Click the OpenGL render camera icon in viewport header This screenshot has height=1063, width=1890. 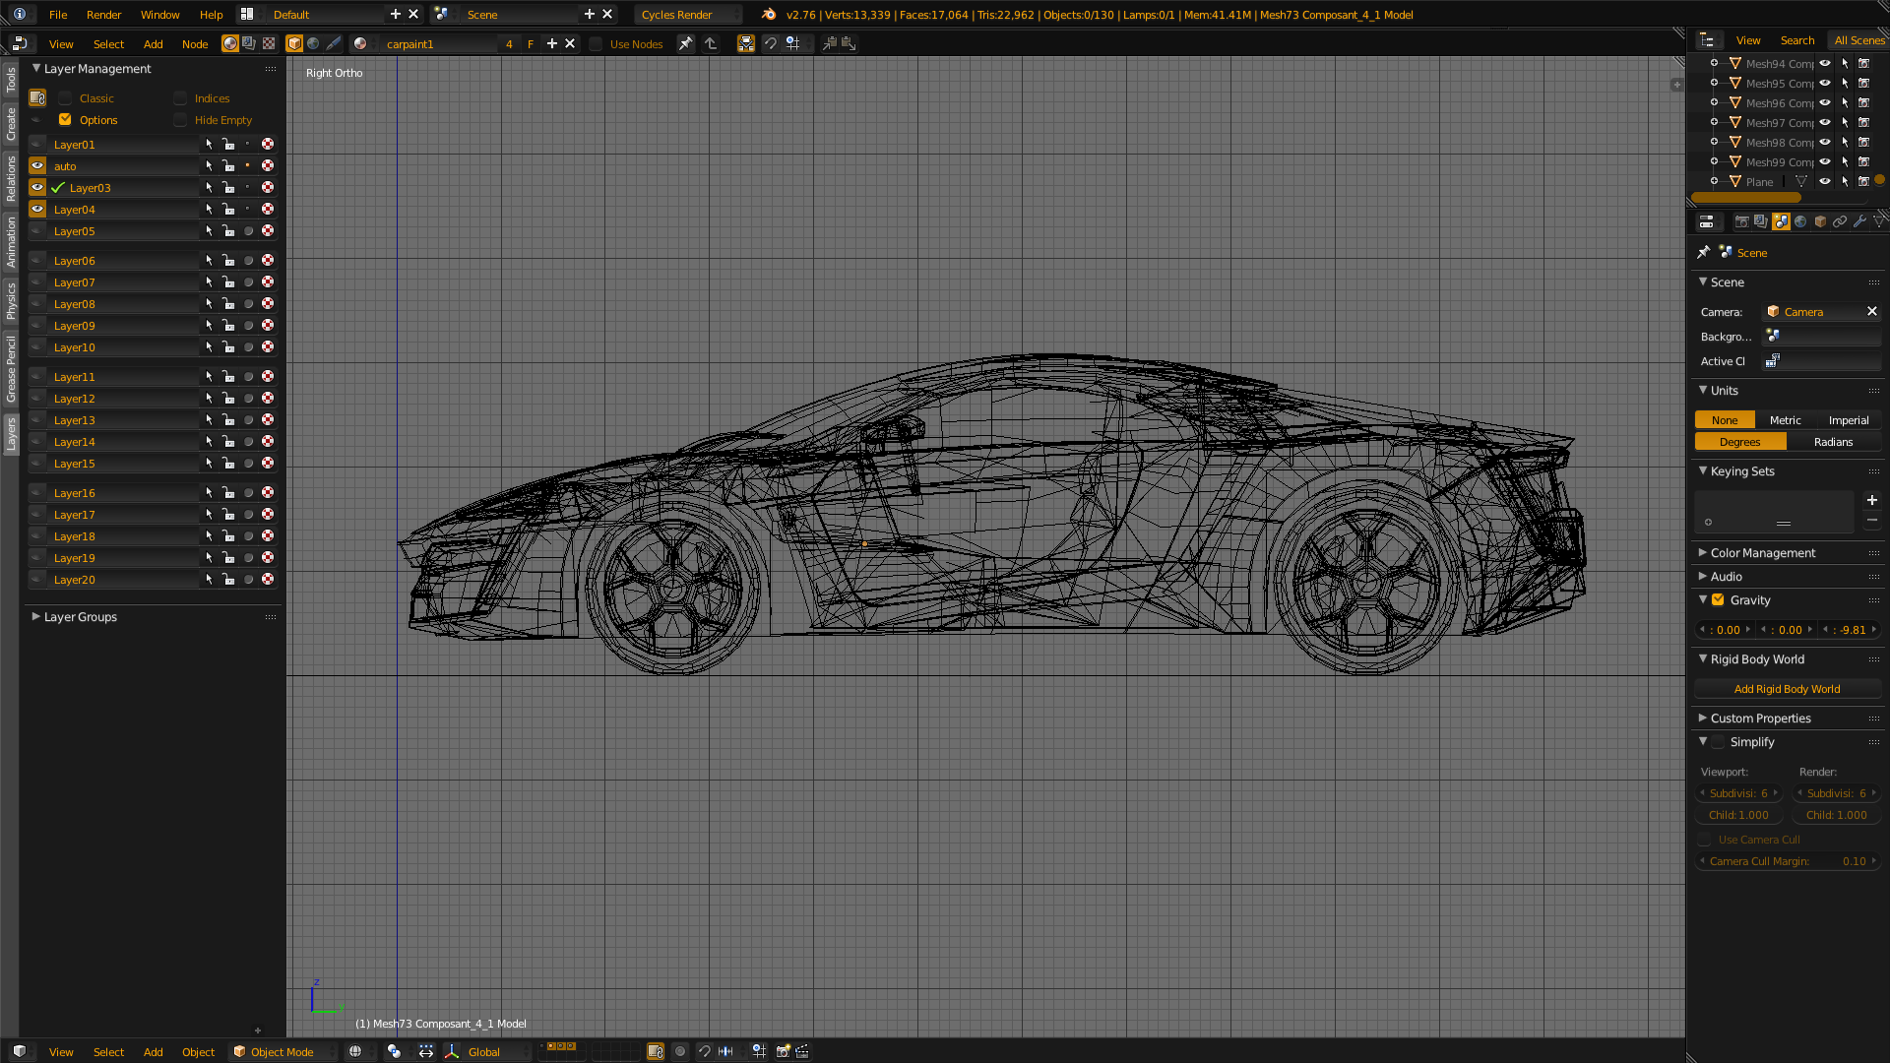pos(784,1051)
